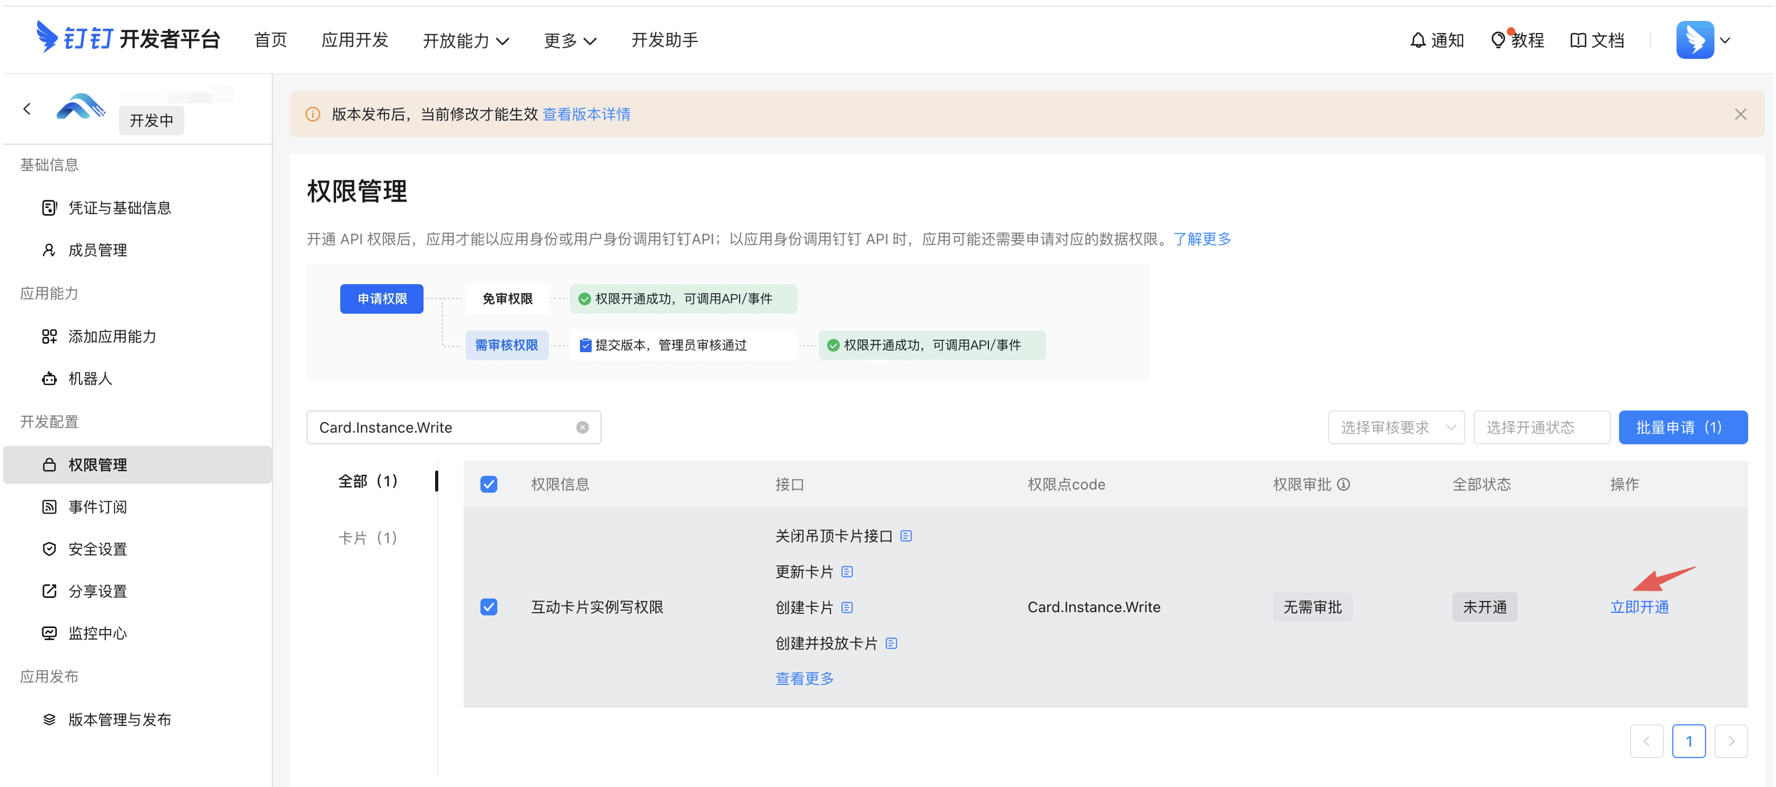This screenshot has width=1776, height=787.
Task: Open the 选择审核要求 dropdown
Action: point(1396,427)
